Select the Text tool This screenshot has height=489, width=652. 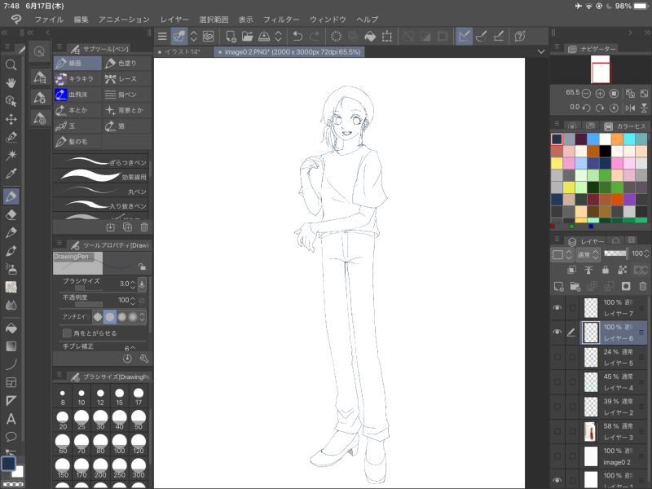(11, 419)
